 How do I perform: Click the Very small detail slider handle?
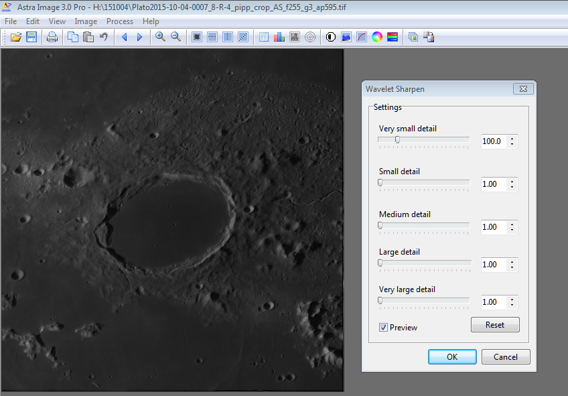[x=397, y=140]
